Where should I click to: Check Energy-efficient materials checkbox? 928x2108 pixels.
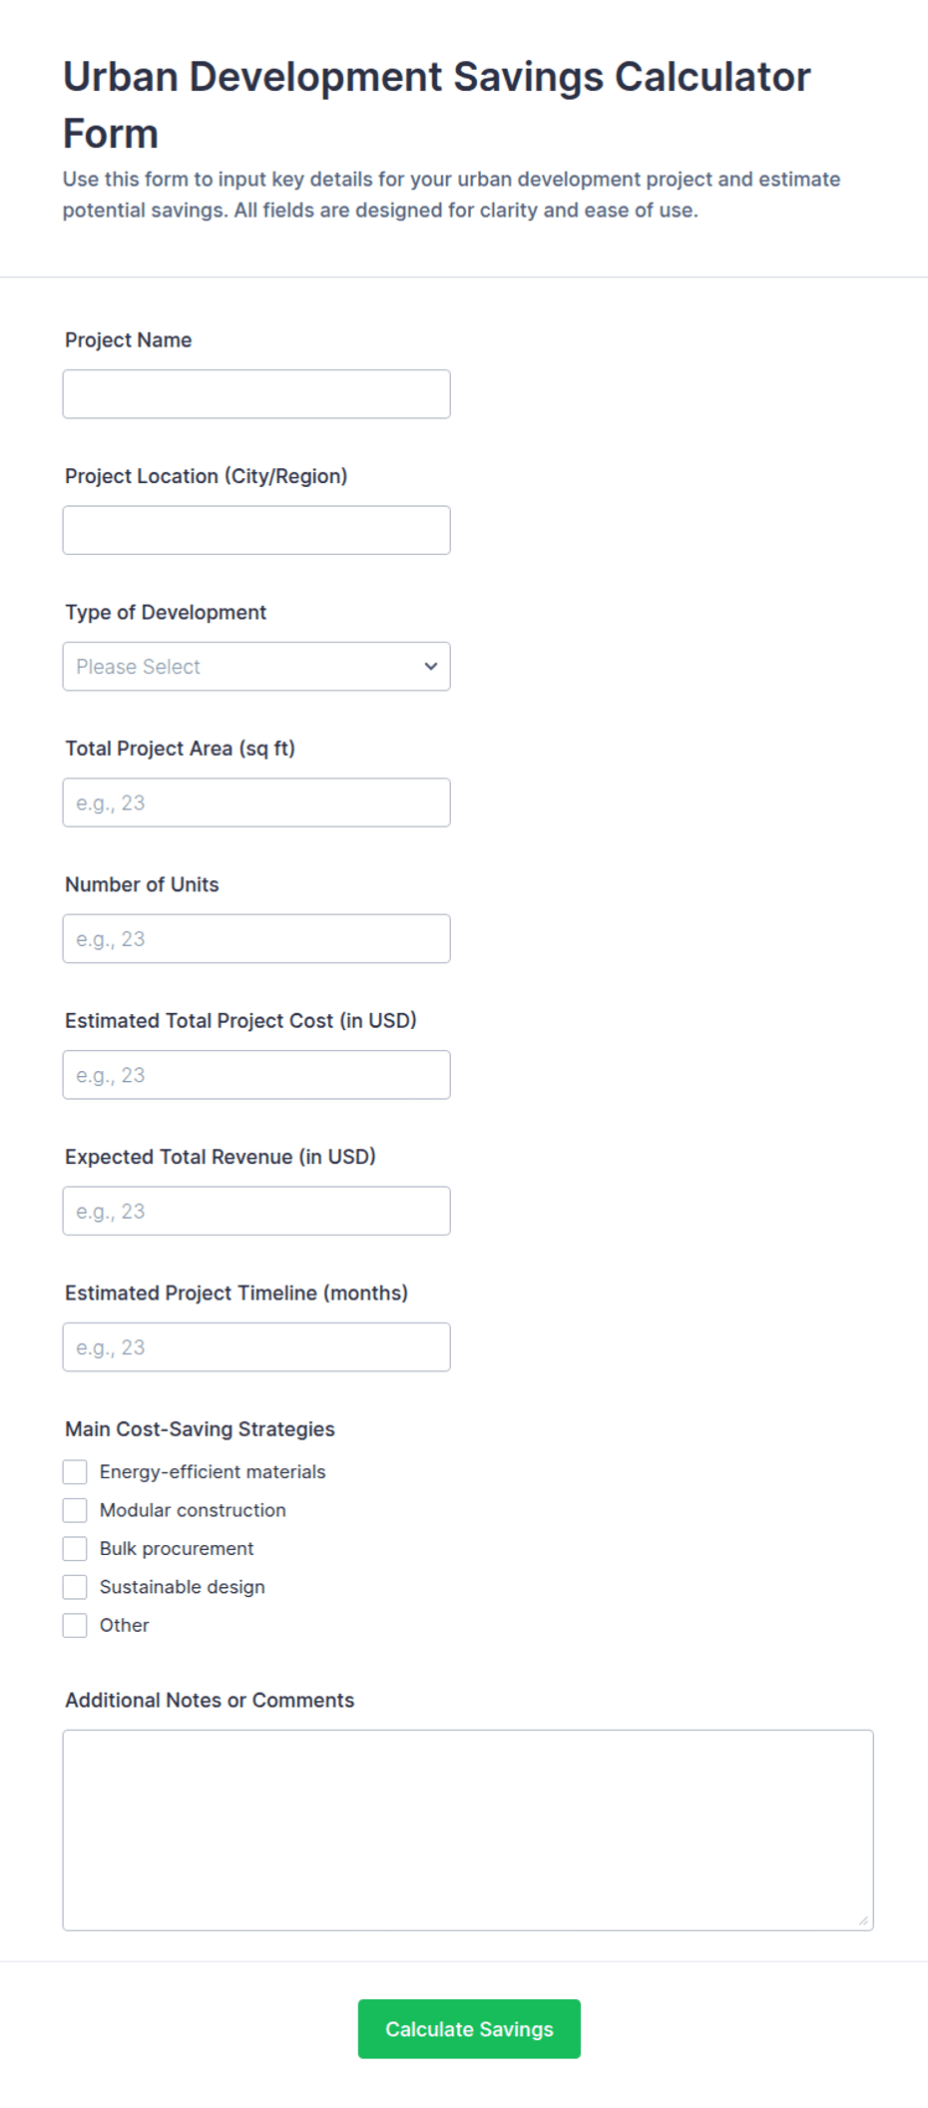[x=75, y=1472]
